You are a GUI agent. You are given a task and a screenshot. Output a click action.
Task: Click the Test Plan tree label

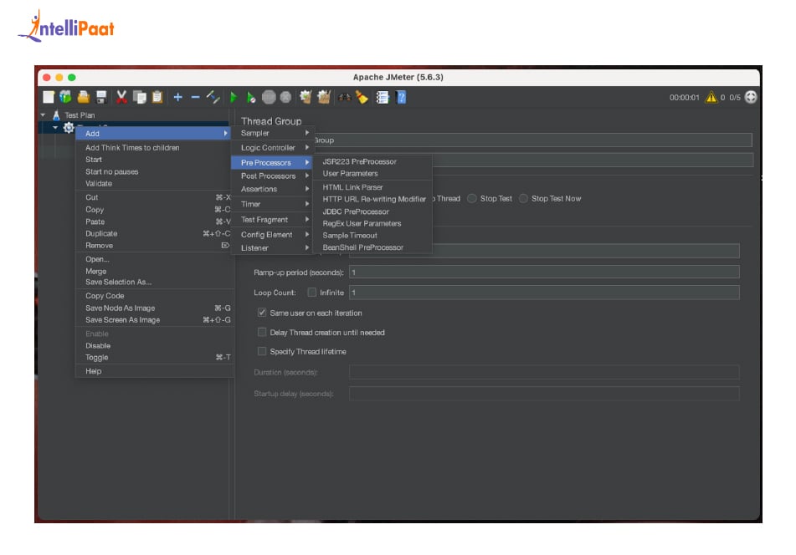[80, 115]
